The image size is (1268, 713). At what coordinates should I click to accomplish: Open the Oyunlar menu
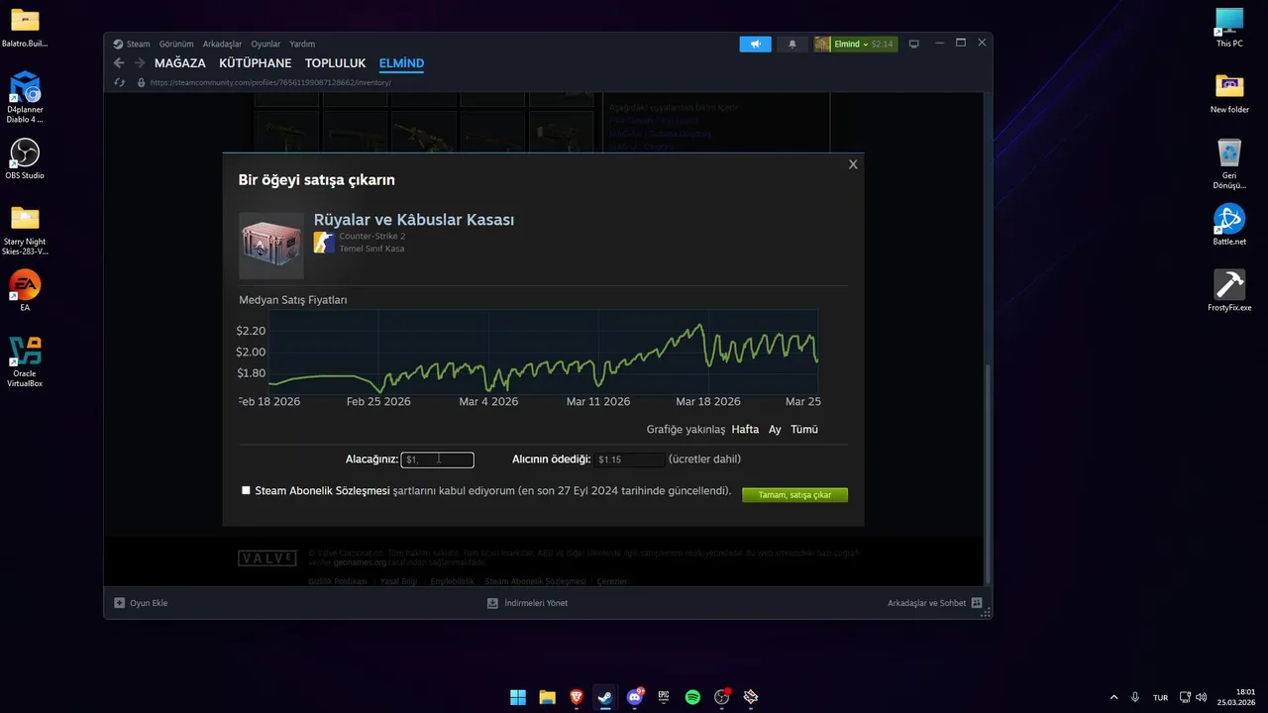point(265,44)
